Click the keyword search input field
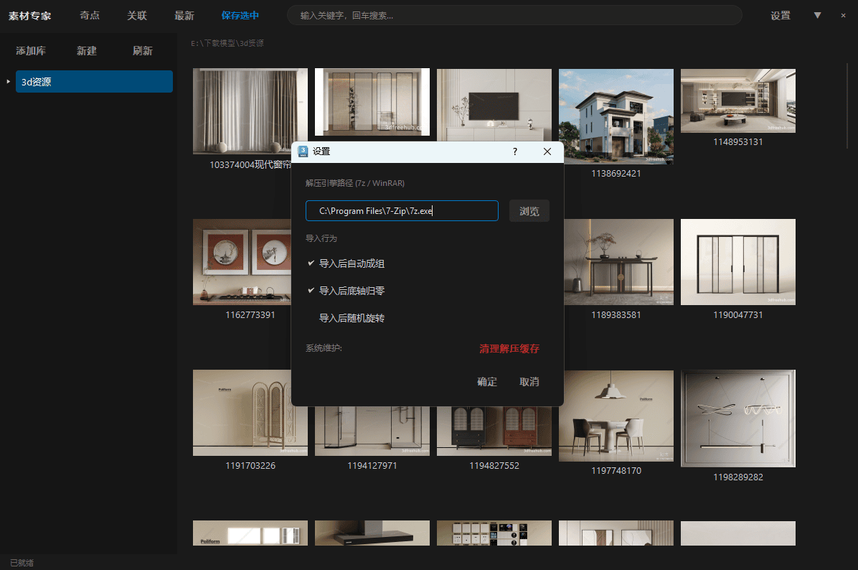The image size is (858, 570). [x=514, y=16]
